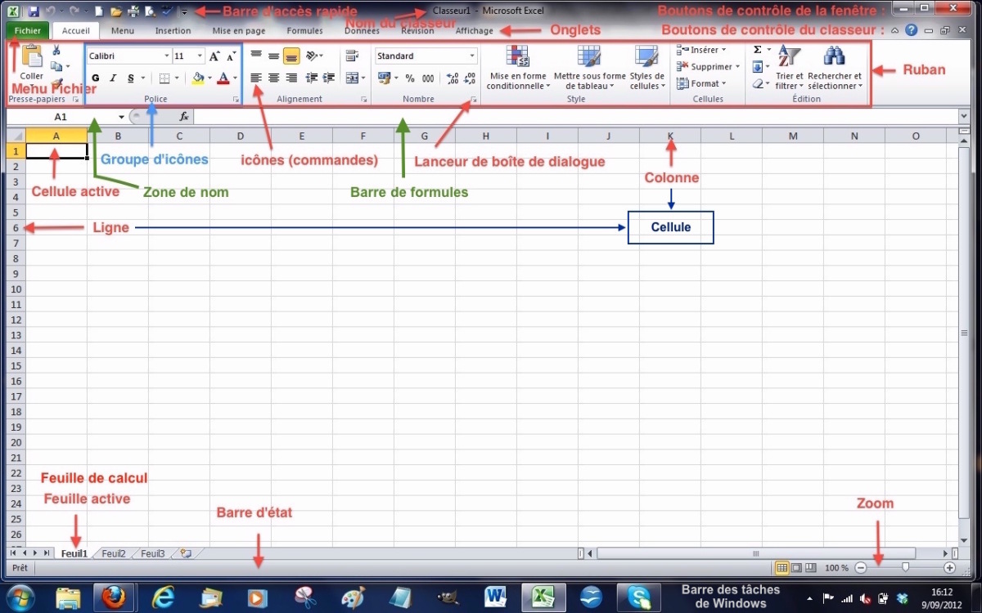Screen dimensions: 982x613
Task: Open the Trier et filtrer dropdown
Action: (789, 67)
